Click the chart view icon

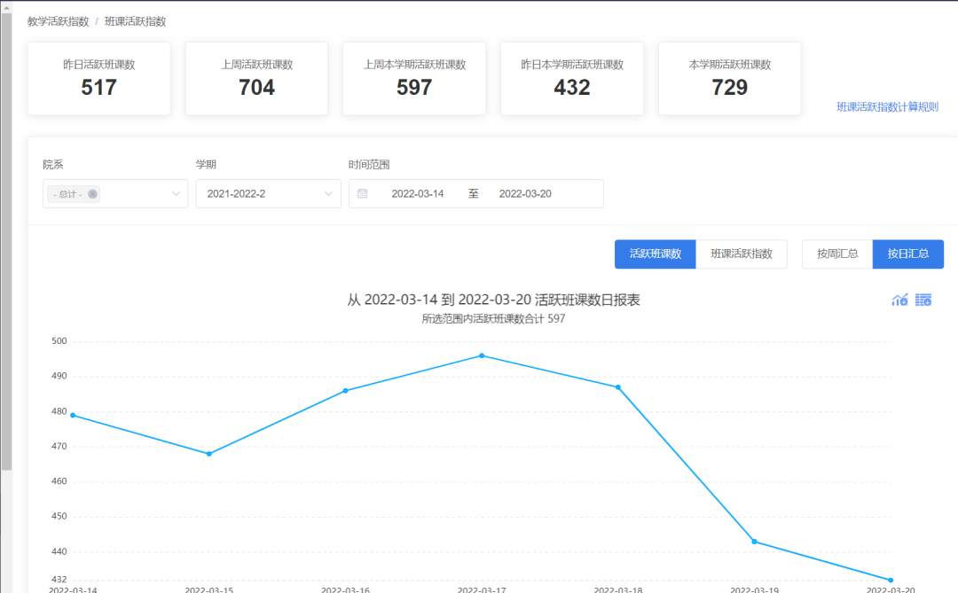click(899, 300)
